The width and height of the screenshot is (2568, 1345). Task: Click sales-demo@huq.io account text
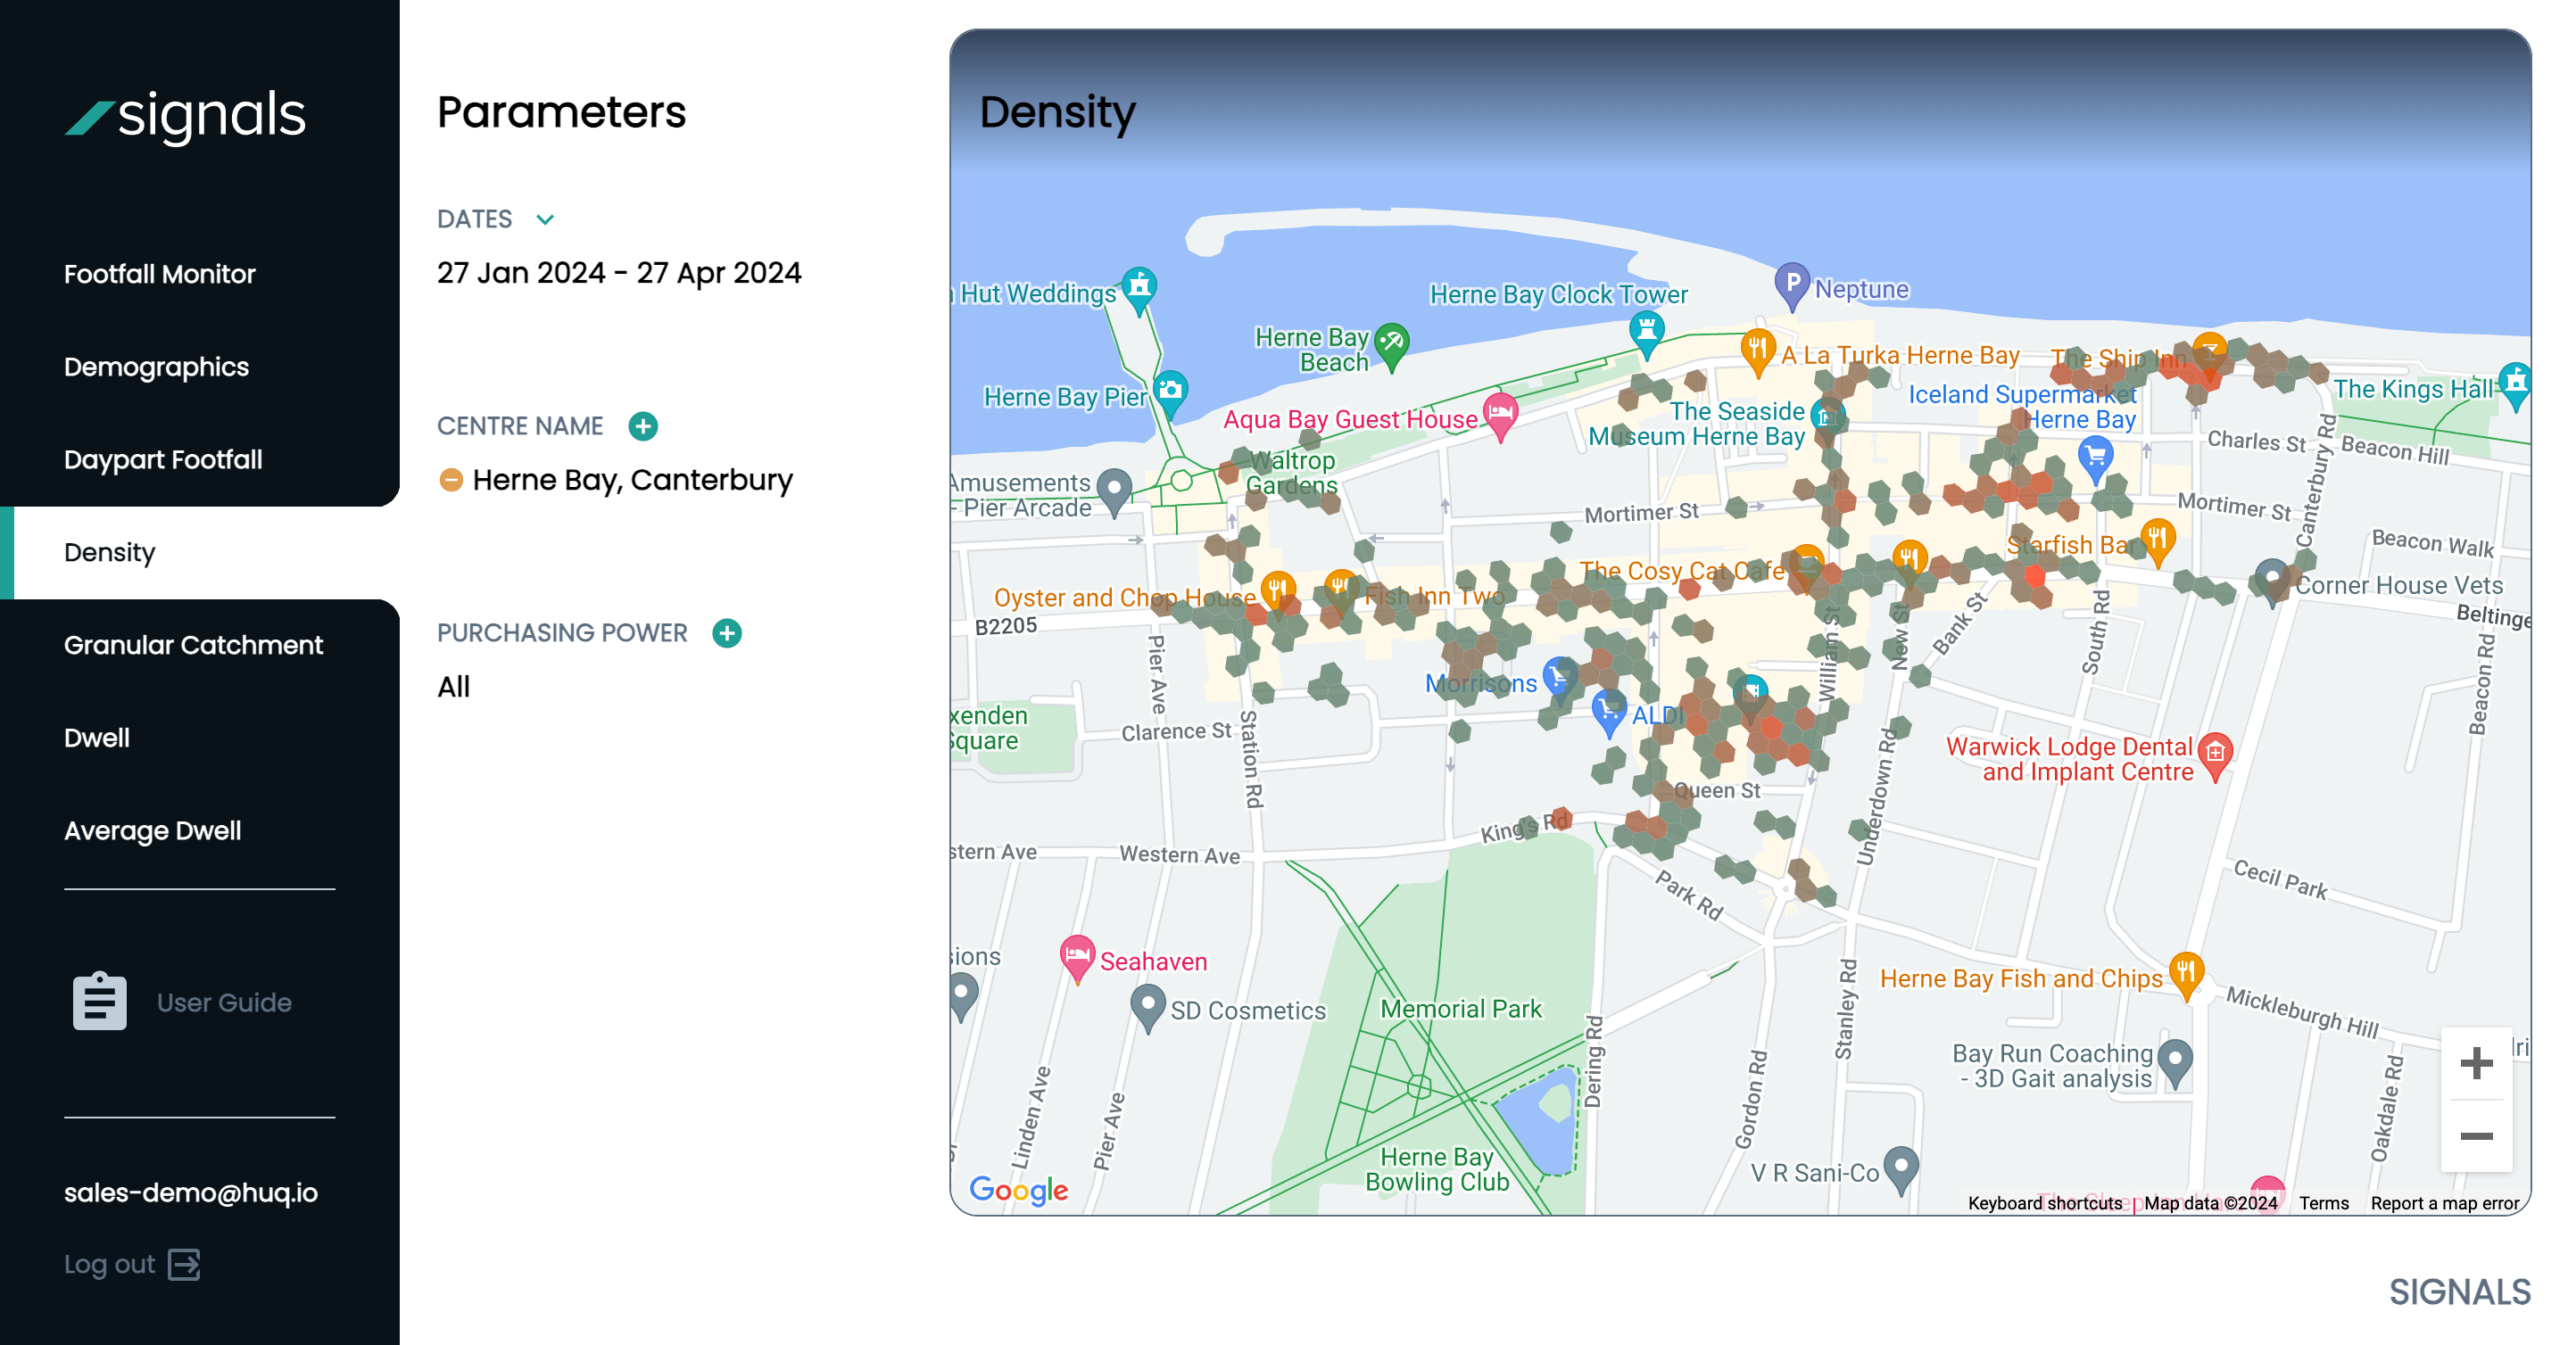[192, 1192]
